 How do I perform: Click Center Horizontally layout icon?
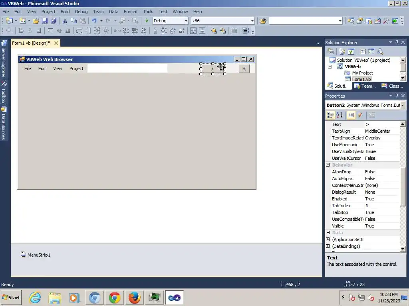tap(193, 31)
